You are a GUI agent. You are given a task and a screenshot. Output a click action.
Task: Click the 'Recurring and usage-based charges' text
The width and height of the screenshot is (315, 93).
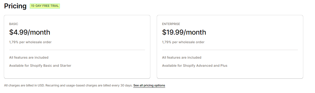coord(71,85)
